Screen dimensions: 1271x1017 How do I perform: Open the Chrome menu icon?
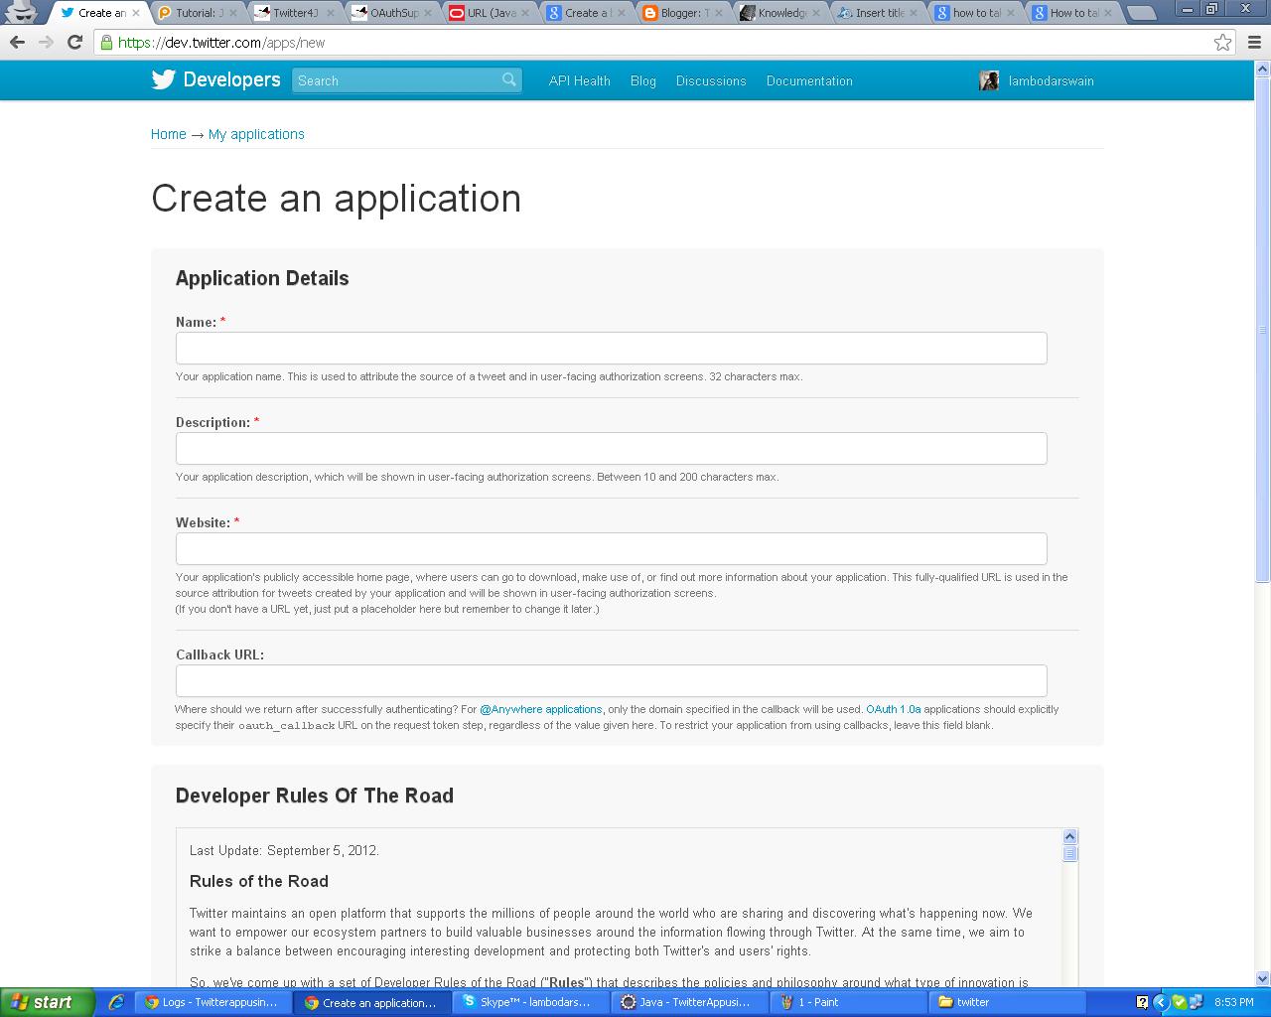point(1252,43)
